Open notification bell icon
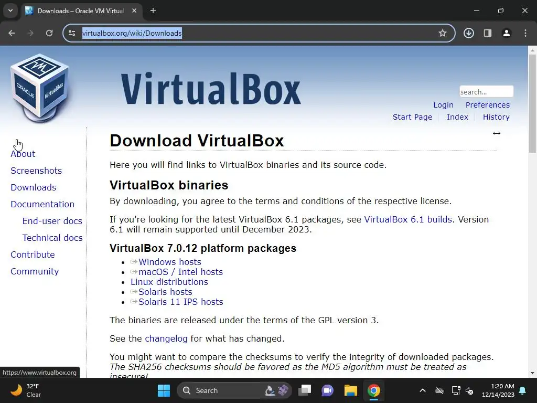The image size is (537, 403). [523, 390]
